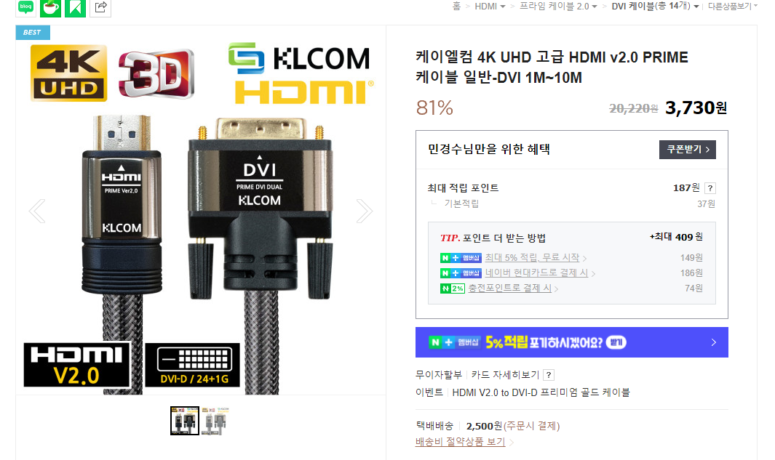This screenshot has width=775, height=460.
Task: Show previous product image arrow
Action: click(x=37, y=211)
